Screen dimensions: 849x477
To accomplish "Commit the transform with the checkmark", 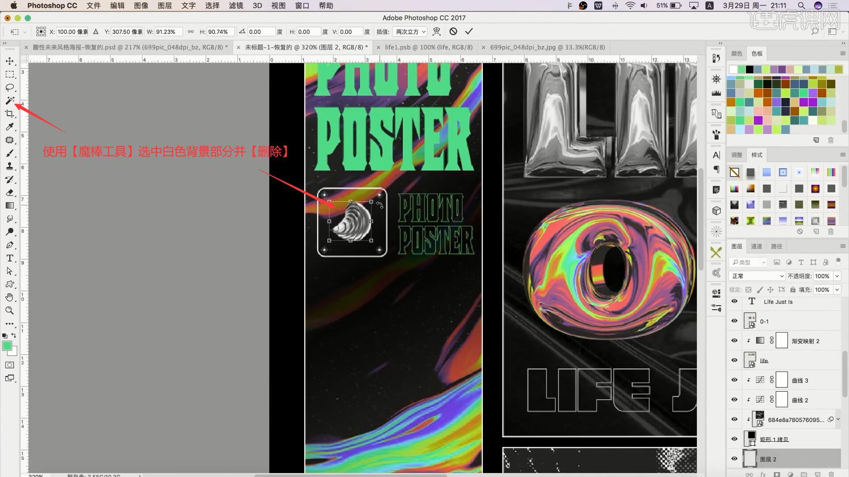I will pyautogui.click(x=469, y=31).
